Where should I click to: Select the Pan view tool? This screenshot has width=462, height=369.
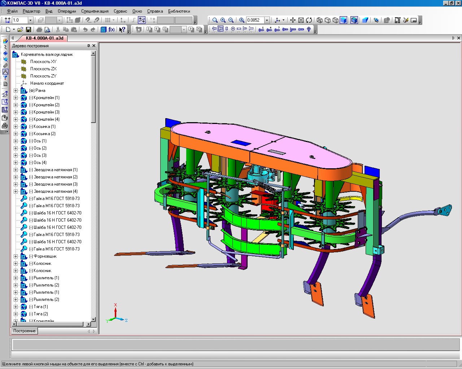click(x=293, y=20)
